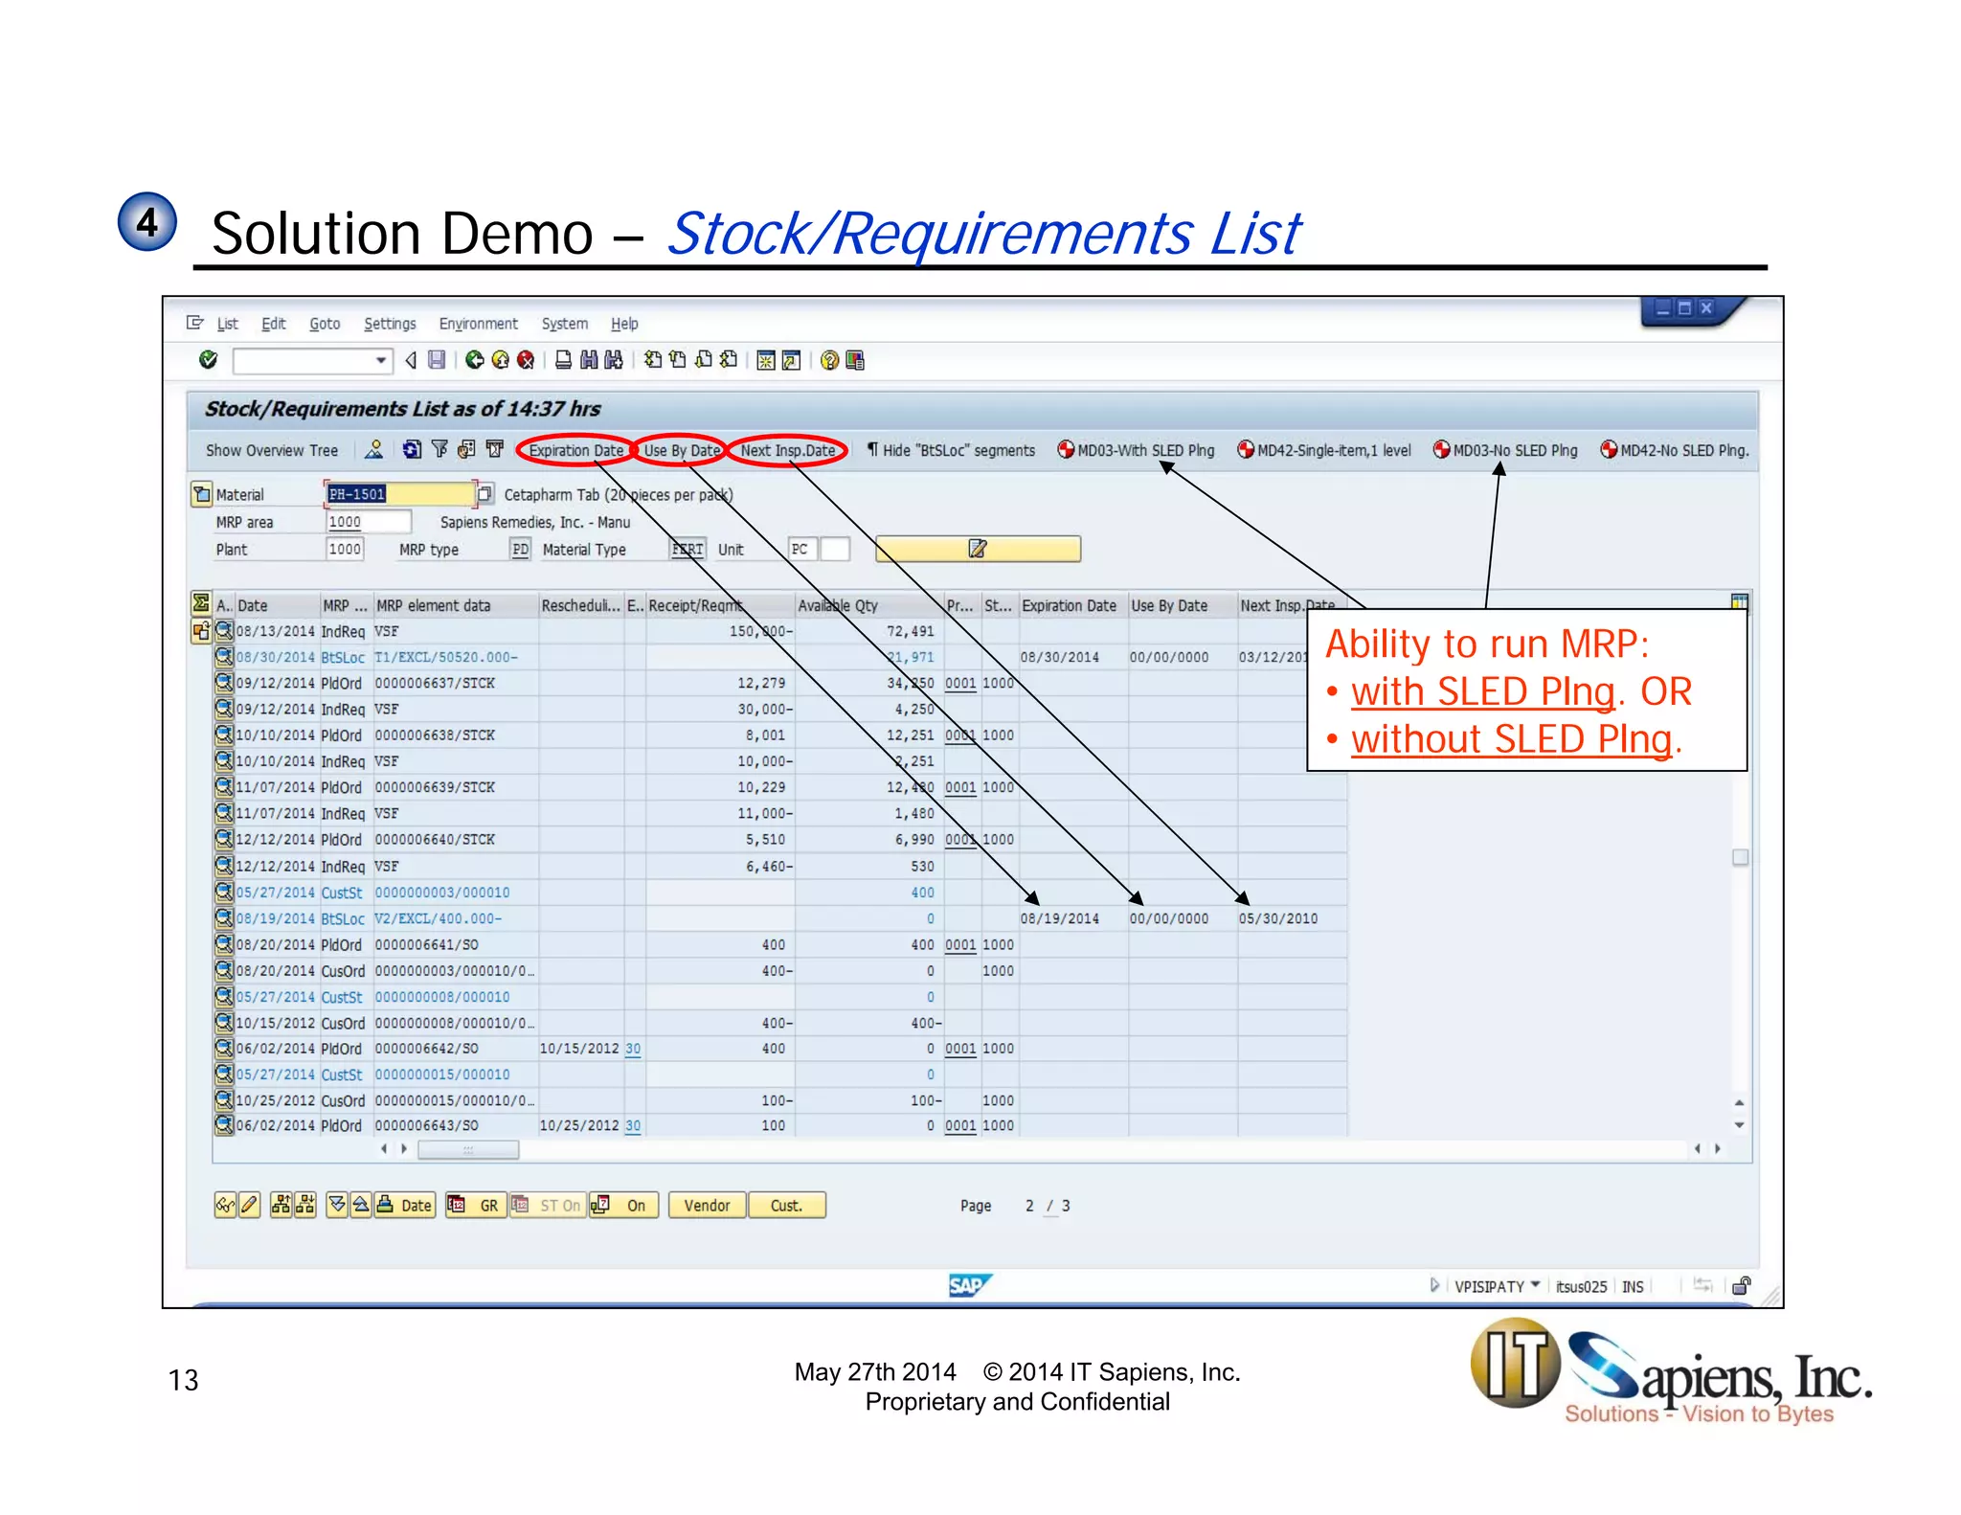The image size is (1961, 1515).
Task: Click the Collapse all triangle icon
Action: [361, 1206]
